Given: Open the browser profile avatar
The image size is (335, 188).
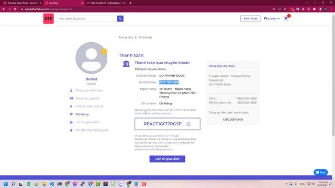Looking at the screenshot, I should point(326,9).
